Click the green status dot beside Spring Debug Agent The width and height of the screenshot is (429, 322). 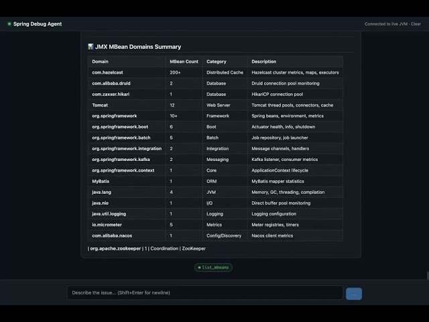click(9, 24)
